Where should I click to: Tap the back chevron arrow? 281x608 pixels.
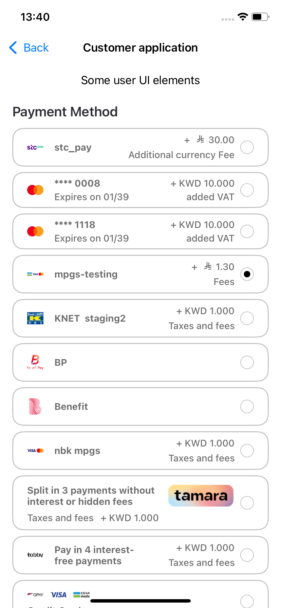13,48
